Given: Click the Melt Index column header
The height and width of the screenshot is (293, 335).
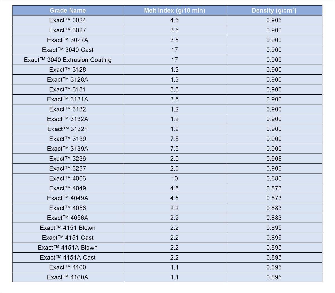Looking at the screenshot, I should [x=174, y=10].
